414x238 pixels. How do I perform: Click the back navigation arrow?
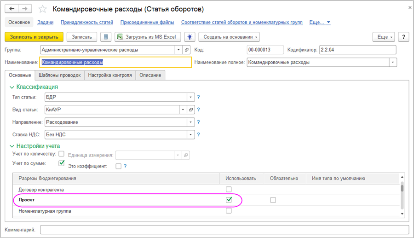12,9
